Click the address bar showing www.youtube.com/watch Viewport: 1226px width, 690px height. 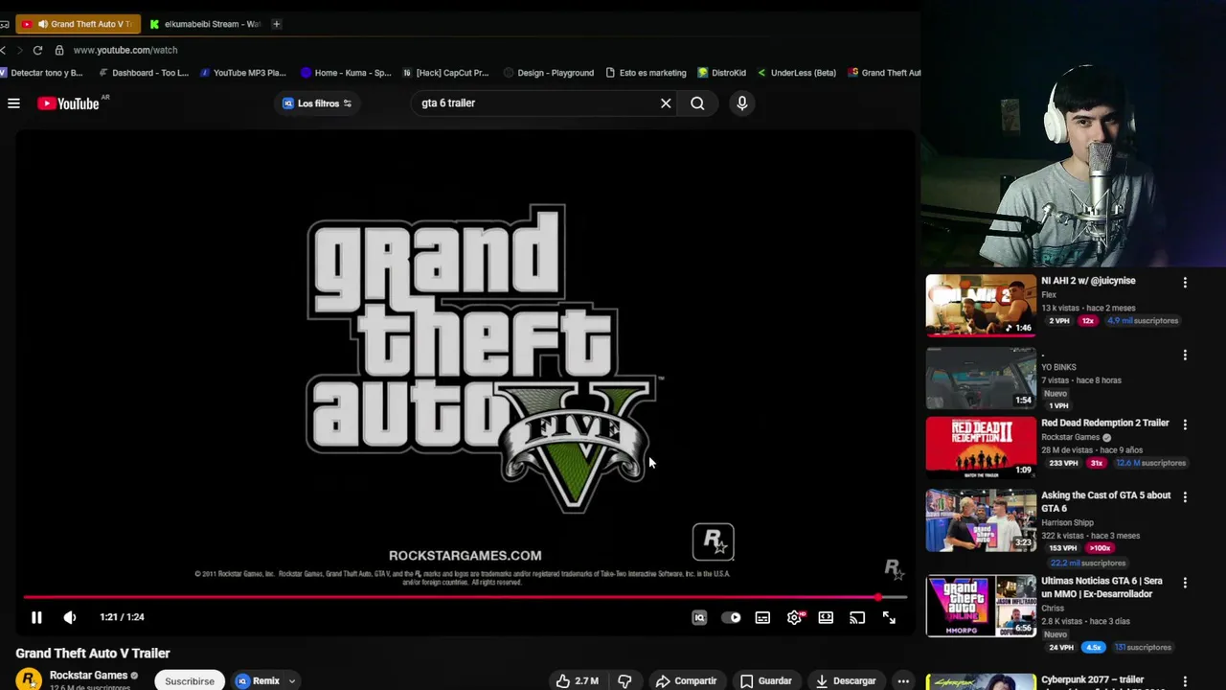[x=125, y=50]
